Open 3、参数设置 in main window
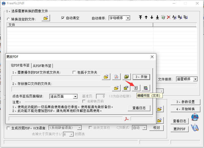Screen dimensions: 204x148 point(185,102)
